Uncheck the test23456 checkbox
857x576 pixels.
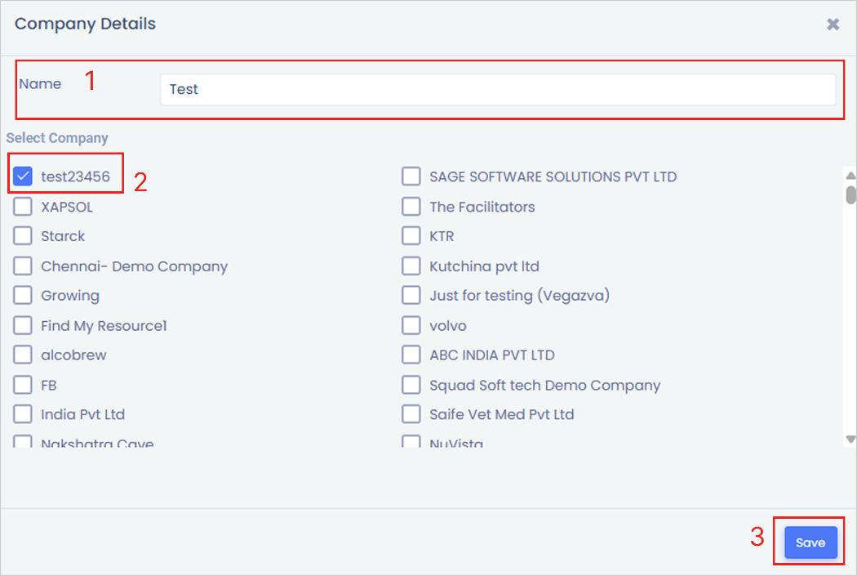coord(23,176)
